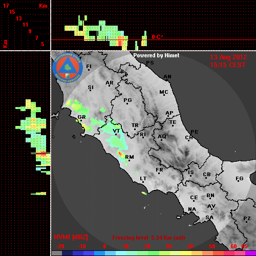Select the date '13 Aug 2012'
The image size is (256, 256).
228,57
